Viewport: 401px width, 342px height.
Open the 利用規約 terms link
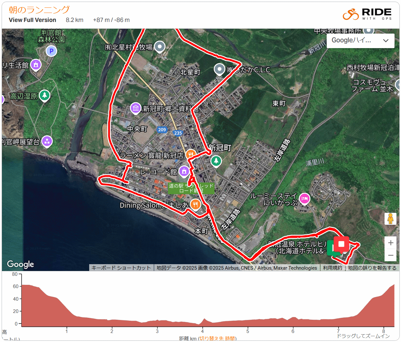(x=332, y=268)
